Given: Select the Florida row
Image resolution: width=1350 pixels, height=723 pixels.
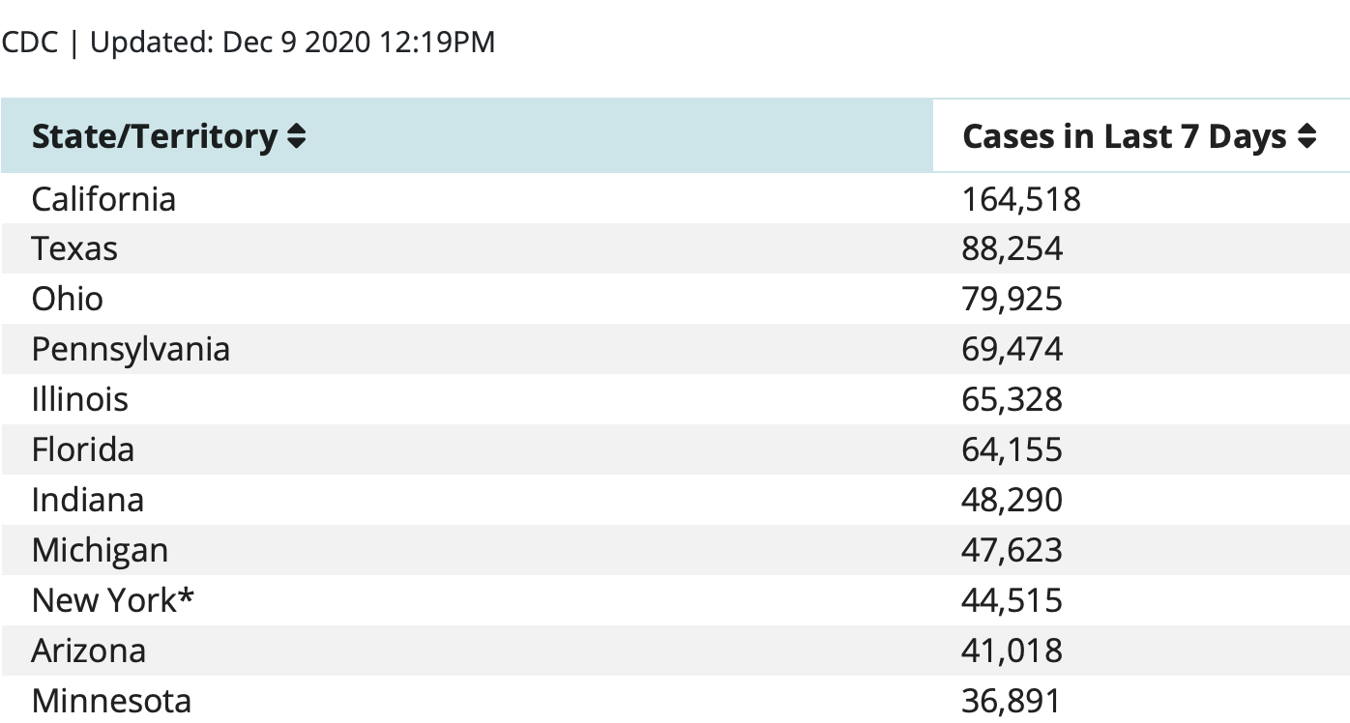Looking at the screenshot, I should click(x=675, y=449).
